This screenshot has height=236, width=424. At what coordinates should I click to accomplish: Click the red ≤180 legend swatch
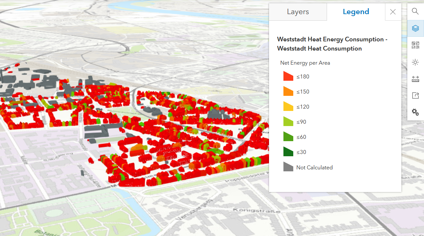pos(288,76)
